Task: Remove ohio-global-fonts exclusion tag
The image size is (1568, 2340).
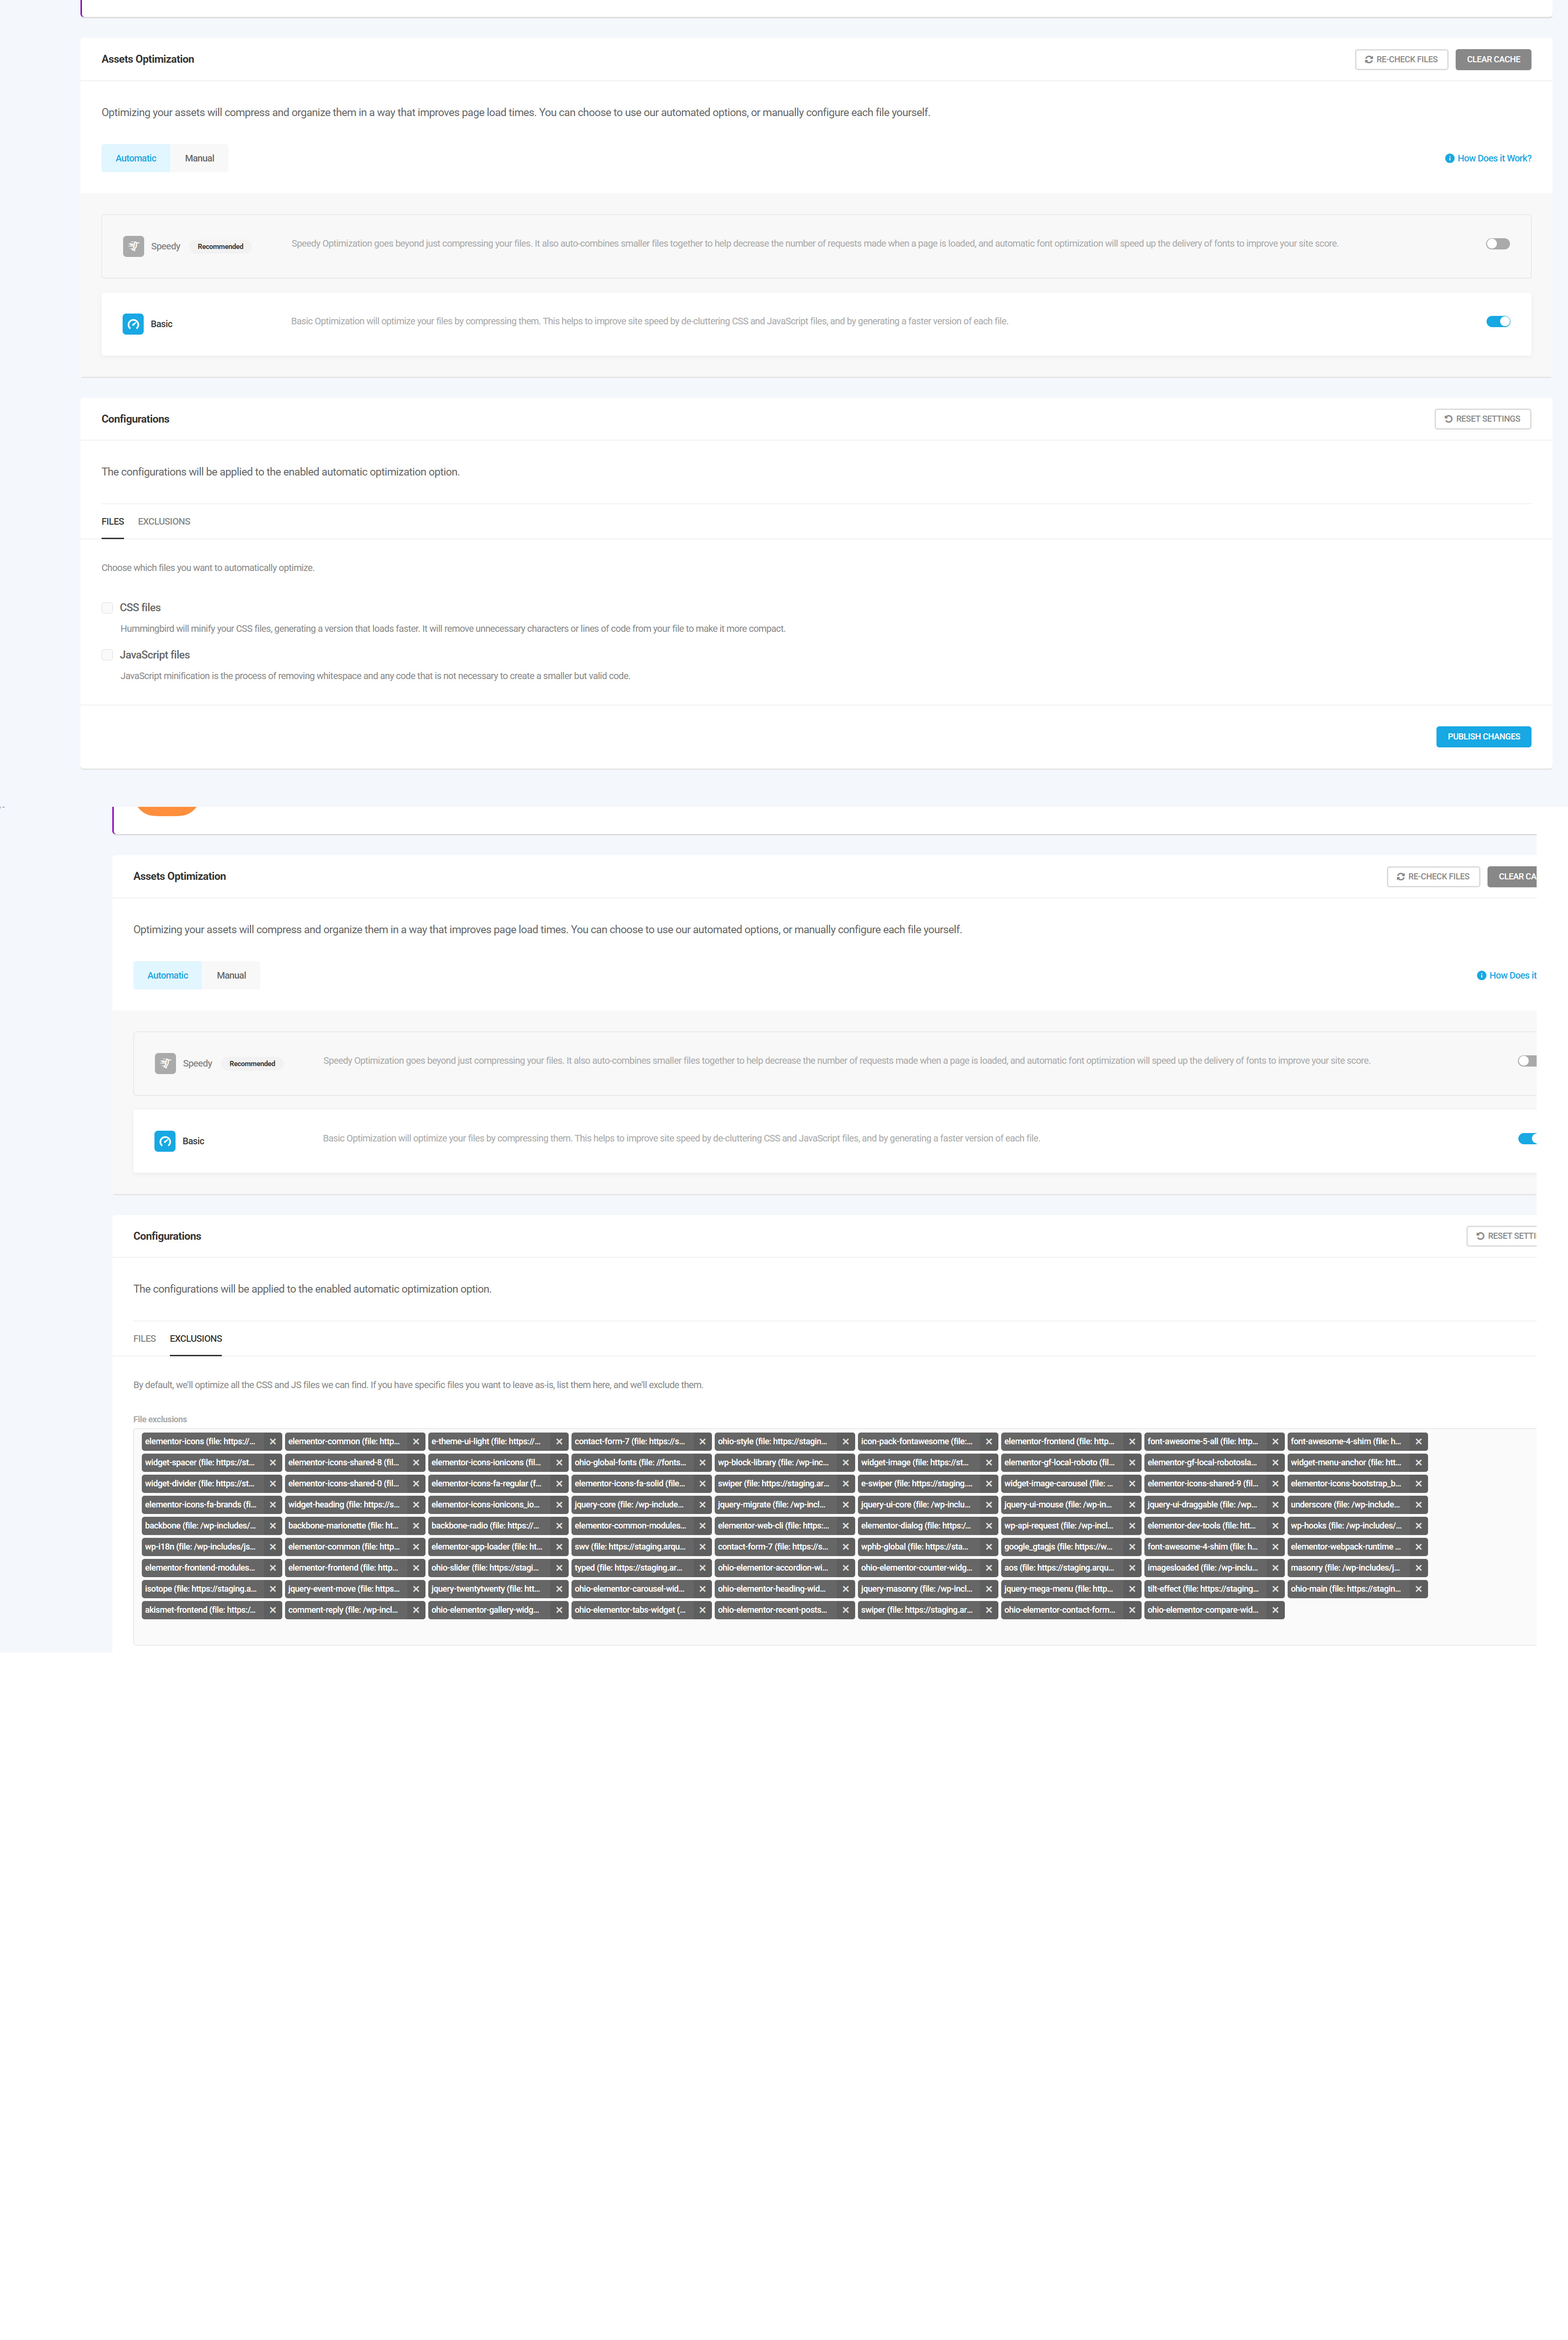Action: click(702, 1462)
